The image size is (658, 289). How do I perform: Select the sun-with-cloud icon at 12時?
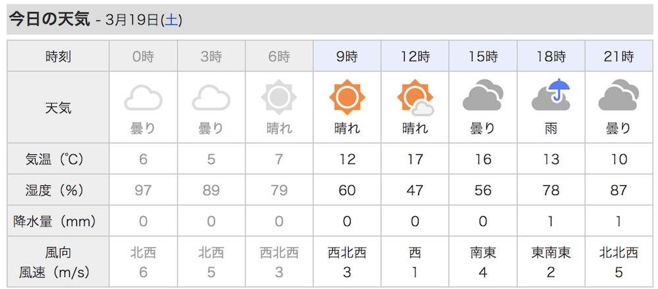coord(415,97)
